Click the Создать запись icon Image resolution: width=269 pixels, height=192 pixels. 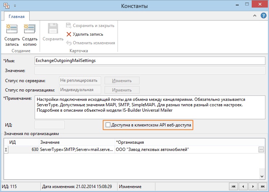pos(12,28)
